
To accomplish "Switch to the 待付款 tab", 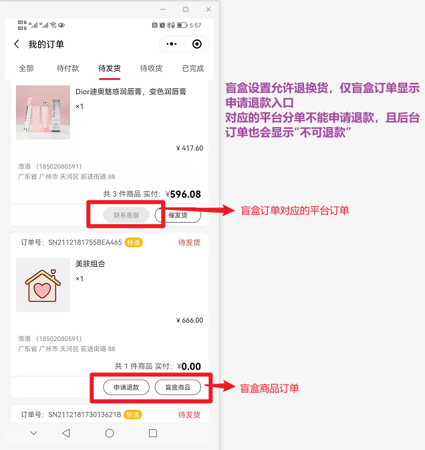I will 67,68.
